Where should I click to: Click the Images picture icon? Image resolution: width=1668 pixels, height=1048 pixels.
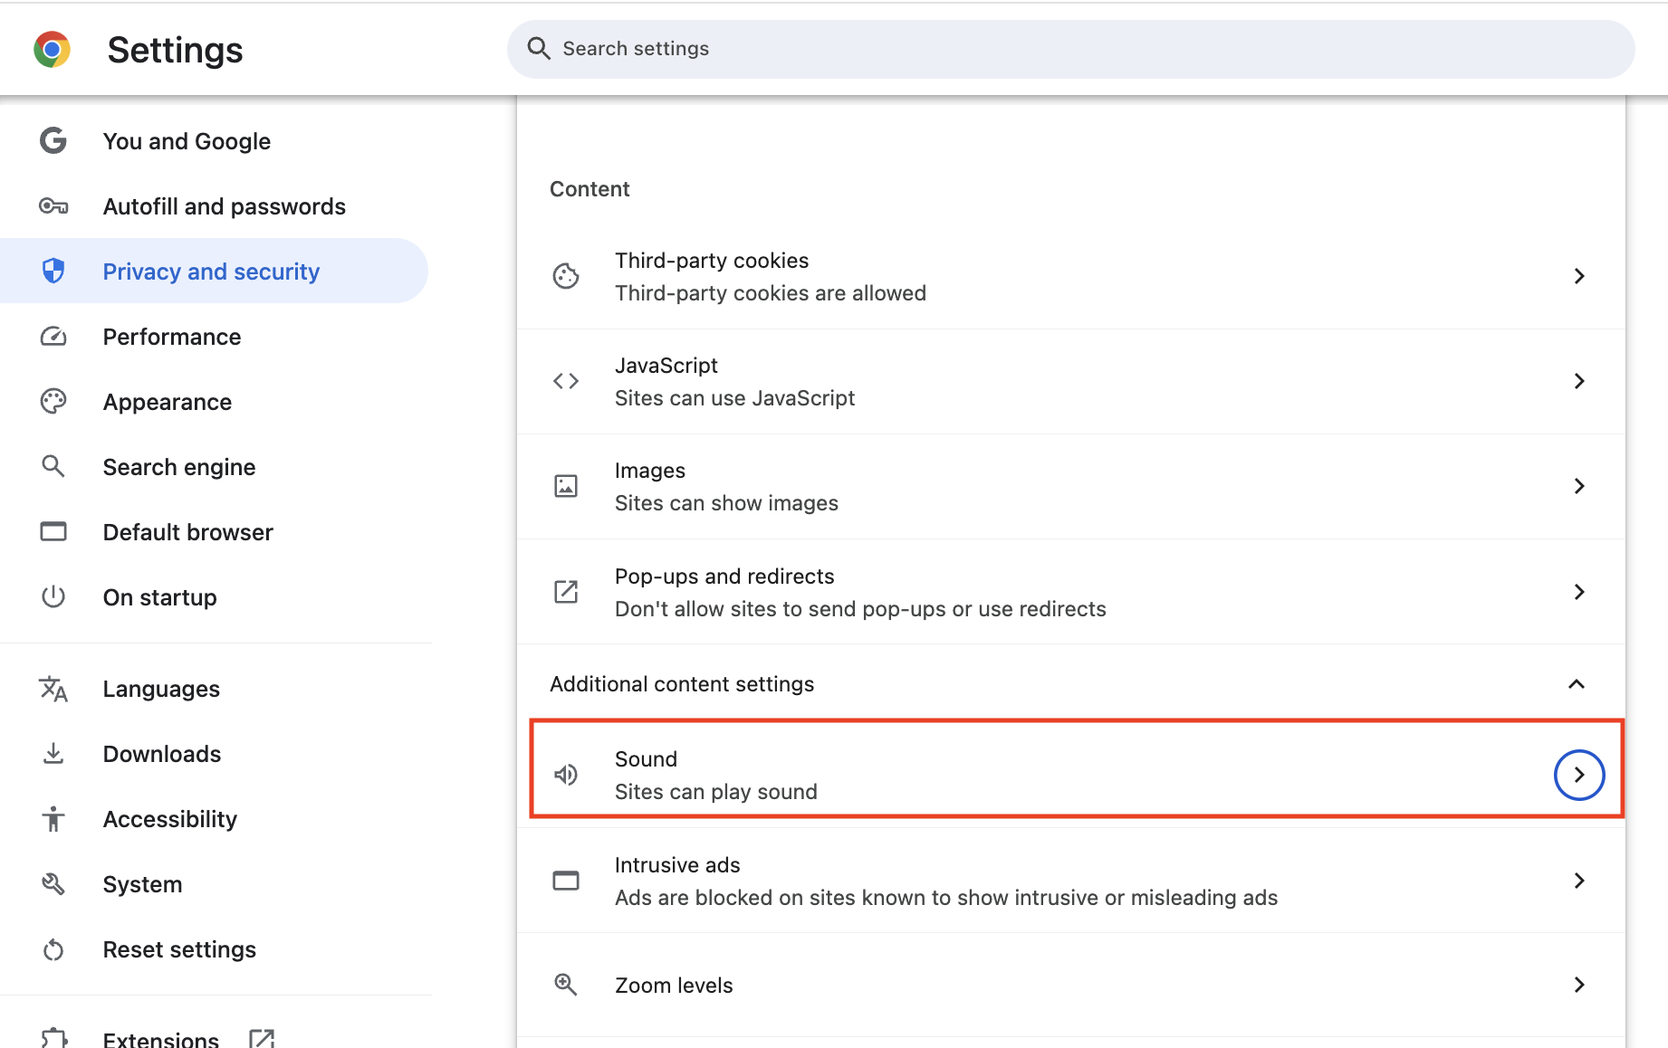coord(566,486)
